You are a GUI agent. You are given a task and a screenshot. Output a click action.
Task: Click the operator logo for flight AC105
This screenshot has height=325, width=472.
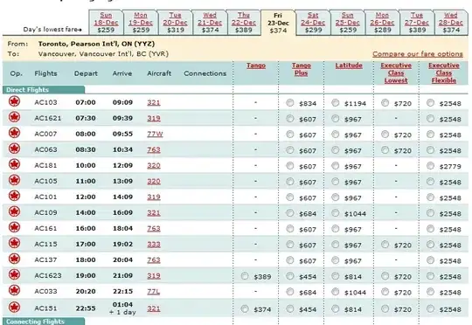[14, 180]
